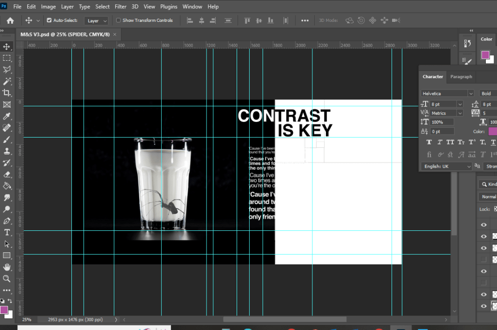The width and height of the screenshot is (497, 330).
Task: Activate the Zoom tool
Action: 7,278
